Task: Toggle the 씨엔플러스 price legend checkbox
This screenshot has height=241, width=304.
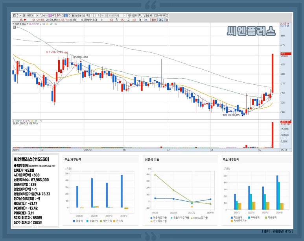Action: pyautogui.click(x=13, y=24)
